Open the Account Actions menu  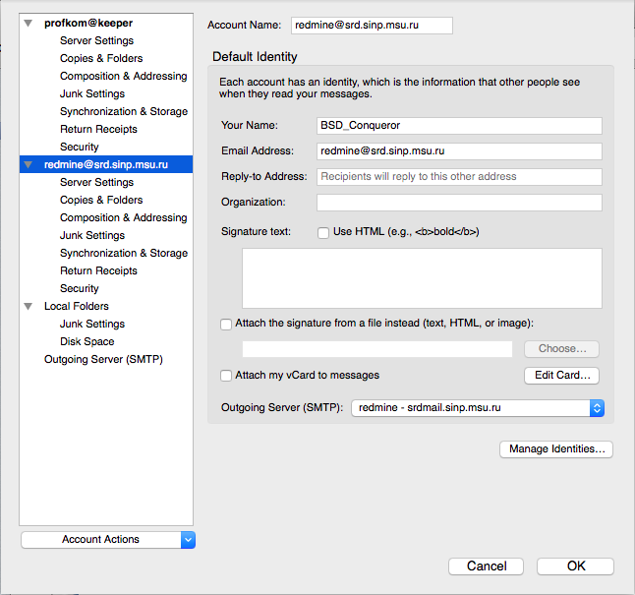tap(108, 539)
